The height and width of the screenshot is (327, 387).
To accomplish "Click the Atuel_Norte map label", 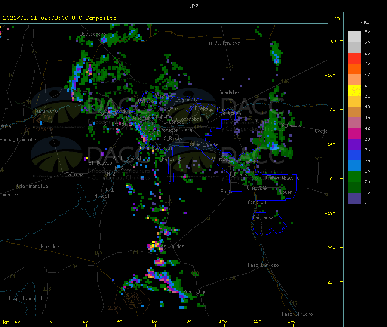I will [204, 144].
